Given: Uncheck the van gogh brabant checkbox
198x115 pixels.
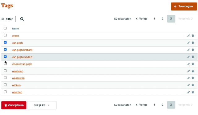Looking at the screenshot, I should point(5,49).
